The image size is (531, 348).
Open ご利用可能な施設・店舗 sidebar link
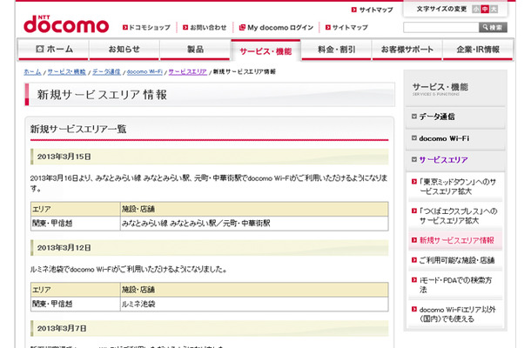tap(457, 260)
